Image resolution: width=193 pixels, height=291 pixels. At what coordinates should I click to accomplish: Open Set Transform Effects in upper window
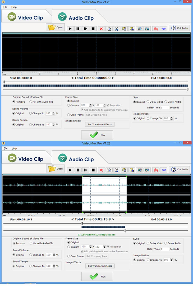[100, 124]
